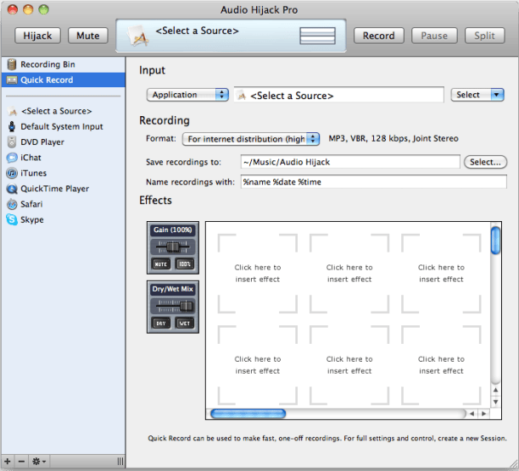The height and width of the screenshot is (471, 519).
Task: Toggle the Mute toolbar button
Action: pos(87,36)
